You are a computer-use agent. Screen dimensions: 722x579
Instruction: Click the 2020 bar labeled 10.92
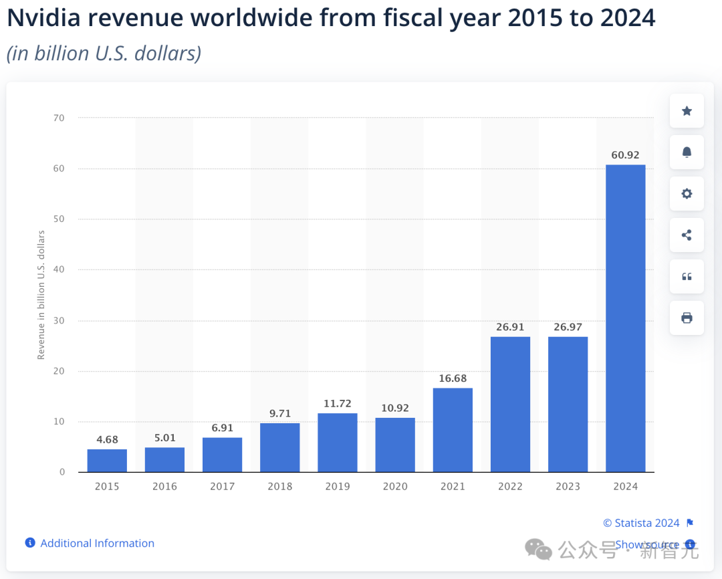point(395,445)
